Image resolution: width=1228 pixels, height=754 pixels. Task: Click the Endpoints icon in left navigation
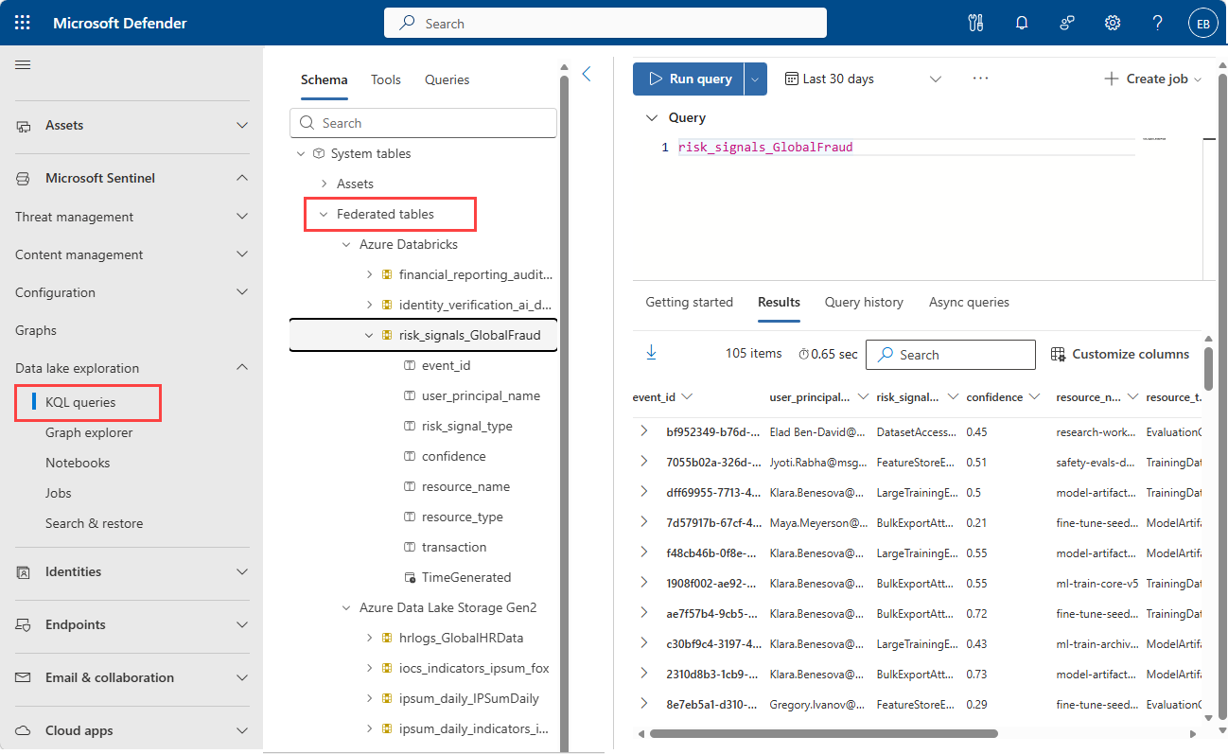(24, 625)
